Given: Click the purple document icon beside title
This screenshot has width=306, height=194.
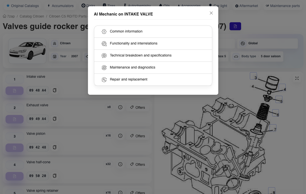Looking at the screenshot, I should pyautogui.click(x=235, y=26).
